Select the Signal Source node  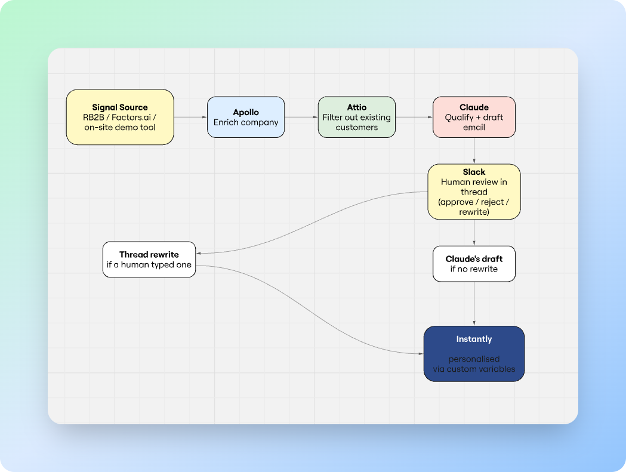pos(120,117)
